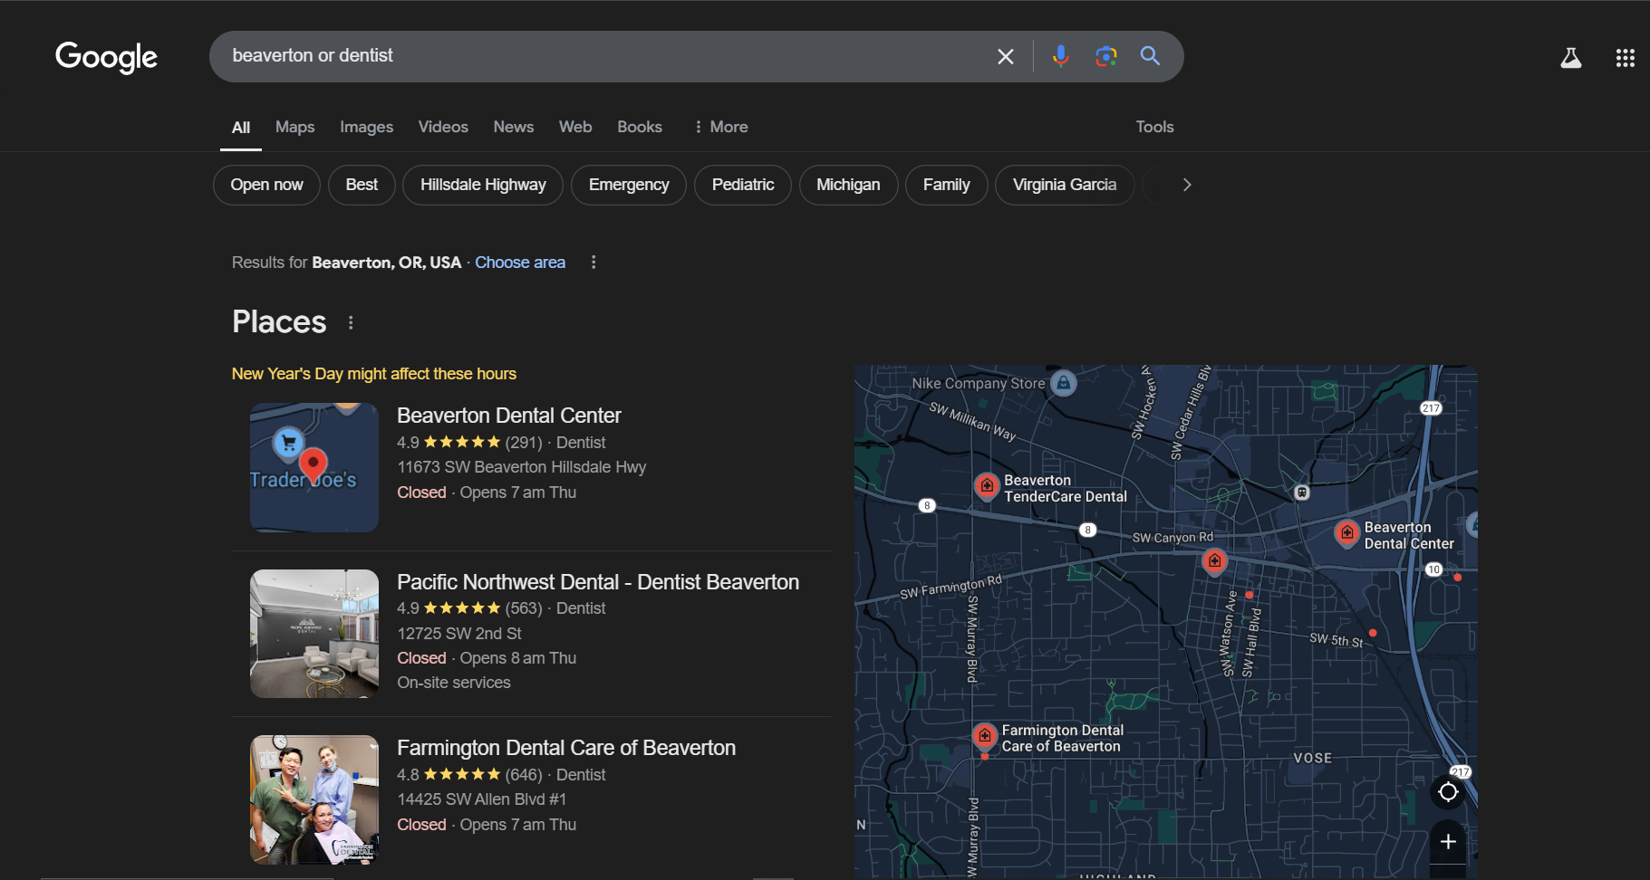Expand the More search categories menu
Image resolution: width=1650 pixels, height=880 pixels.
721,127
